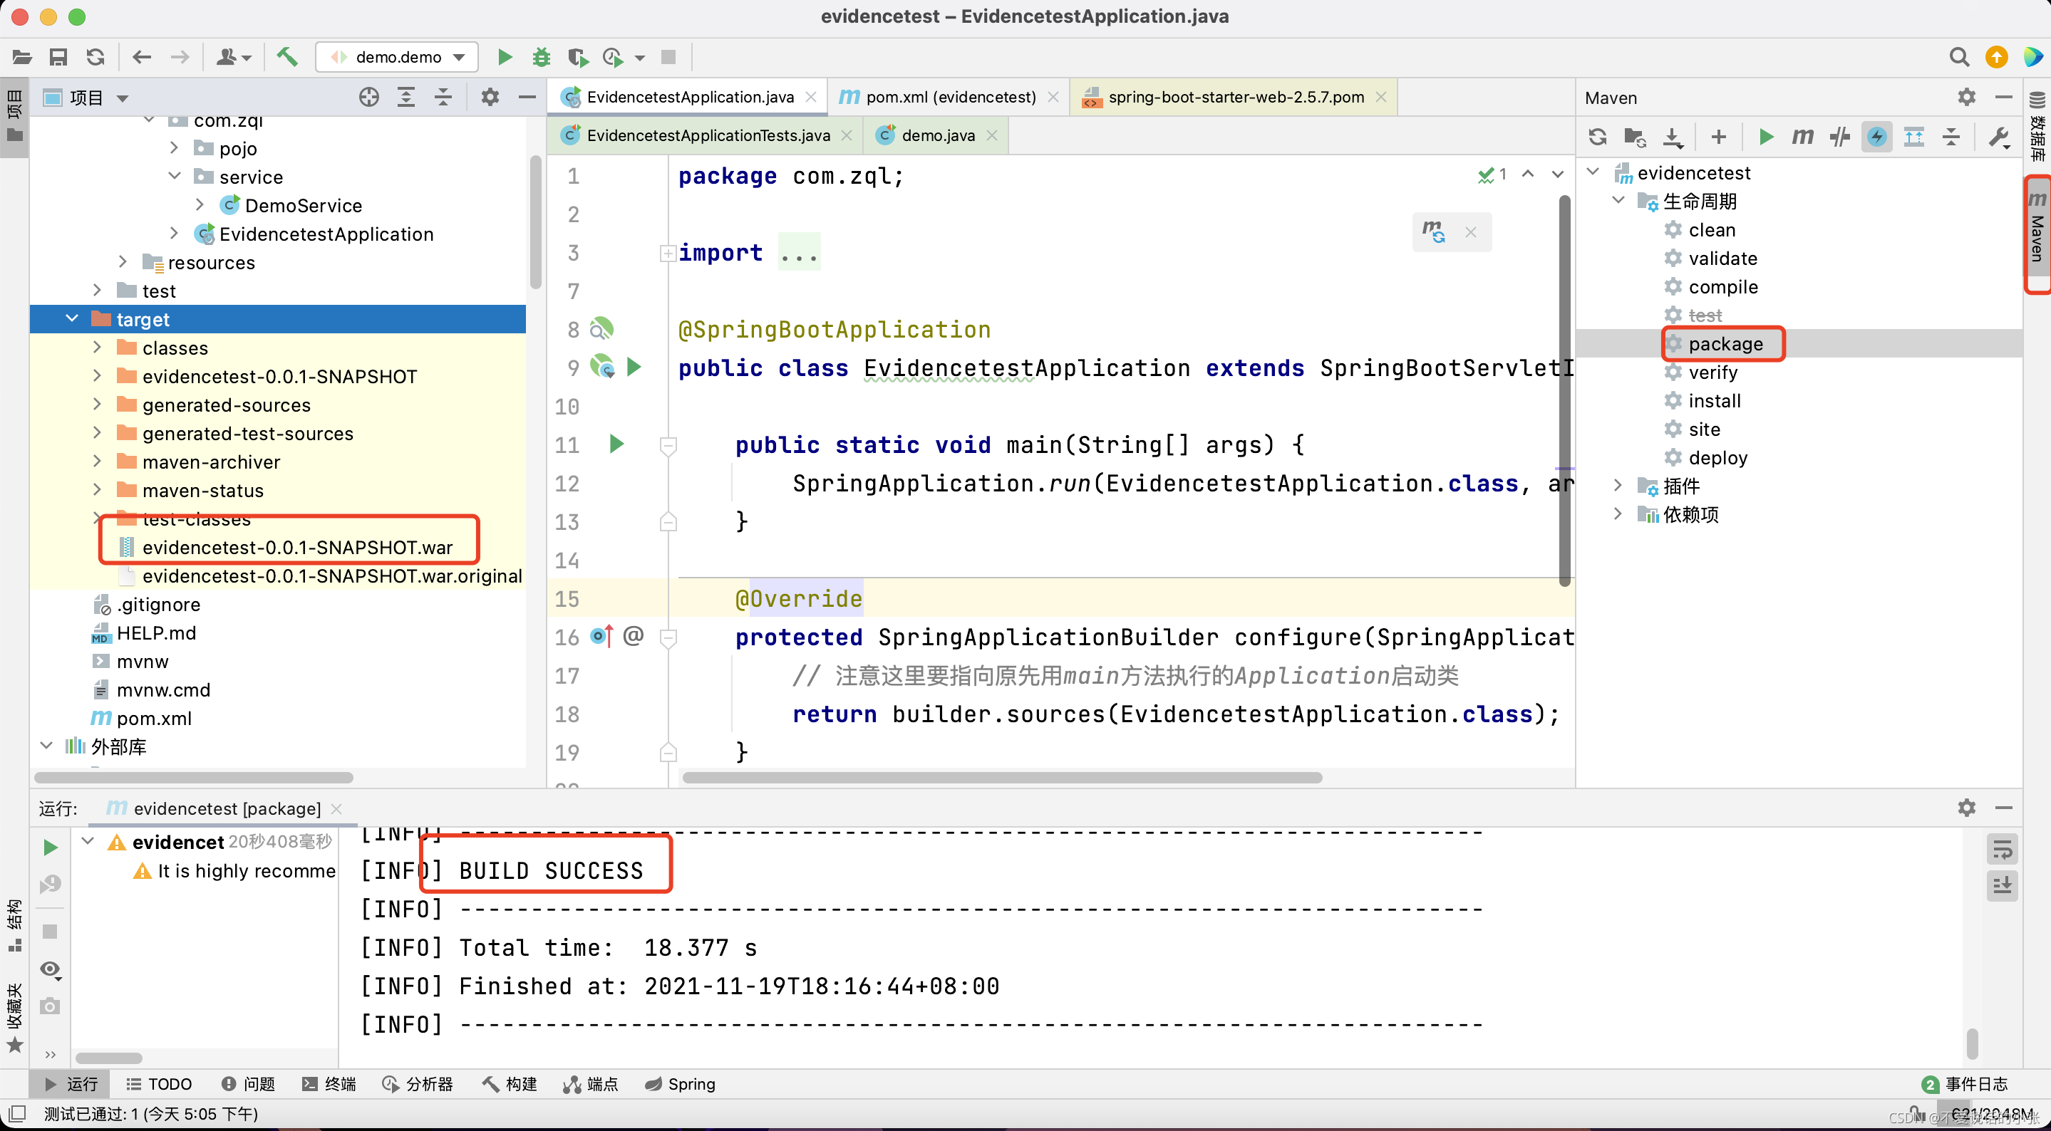Screen dimensions: 2051x1131
Task: Click the locate/select opened file icon
Action: [x=368, y=97]
